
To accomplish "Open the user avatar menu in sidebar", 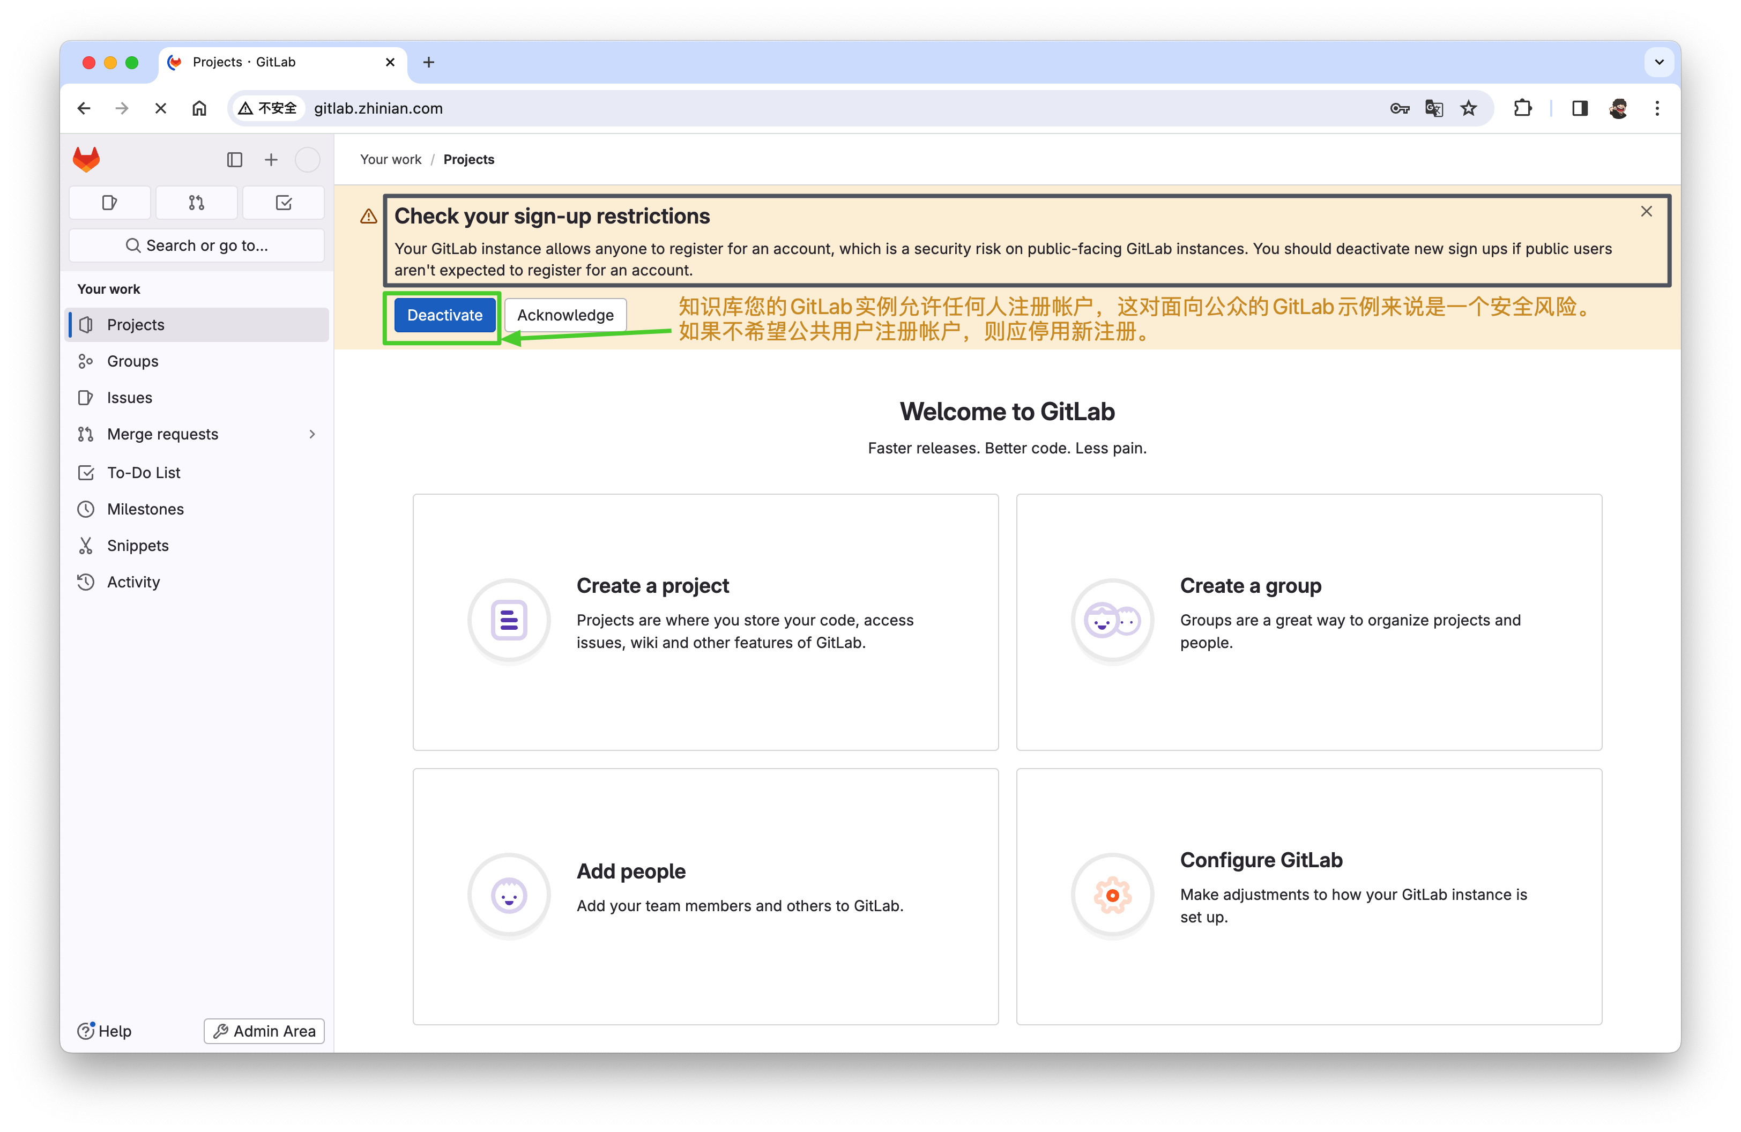I will point(307,159).
